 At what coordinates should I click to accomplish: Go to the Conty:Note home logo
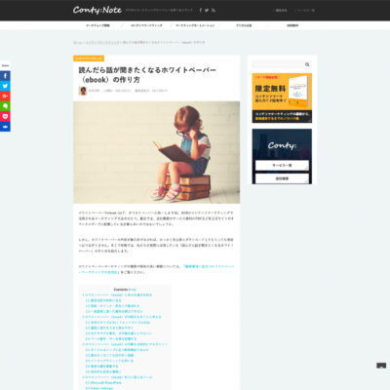coord(97,10)
